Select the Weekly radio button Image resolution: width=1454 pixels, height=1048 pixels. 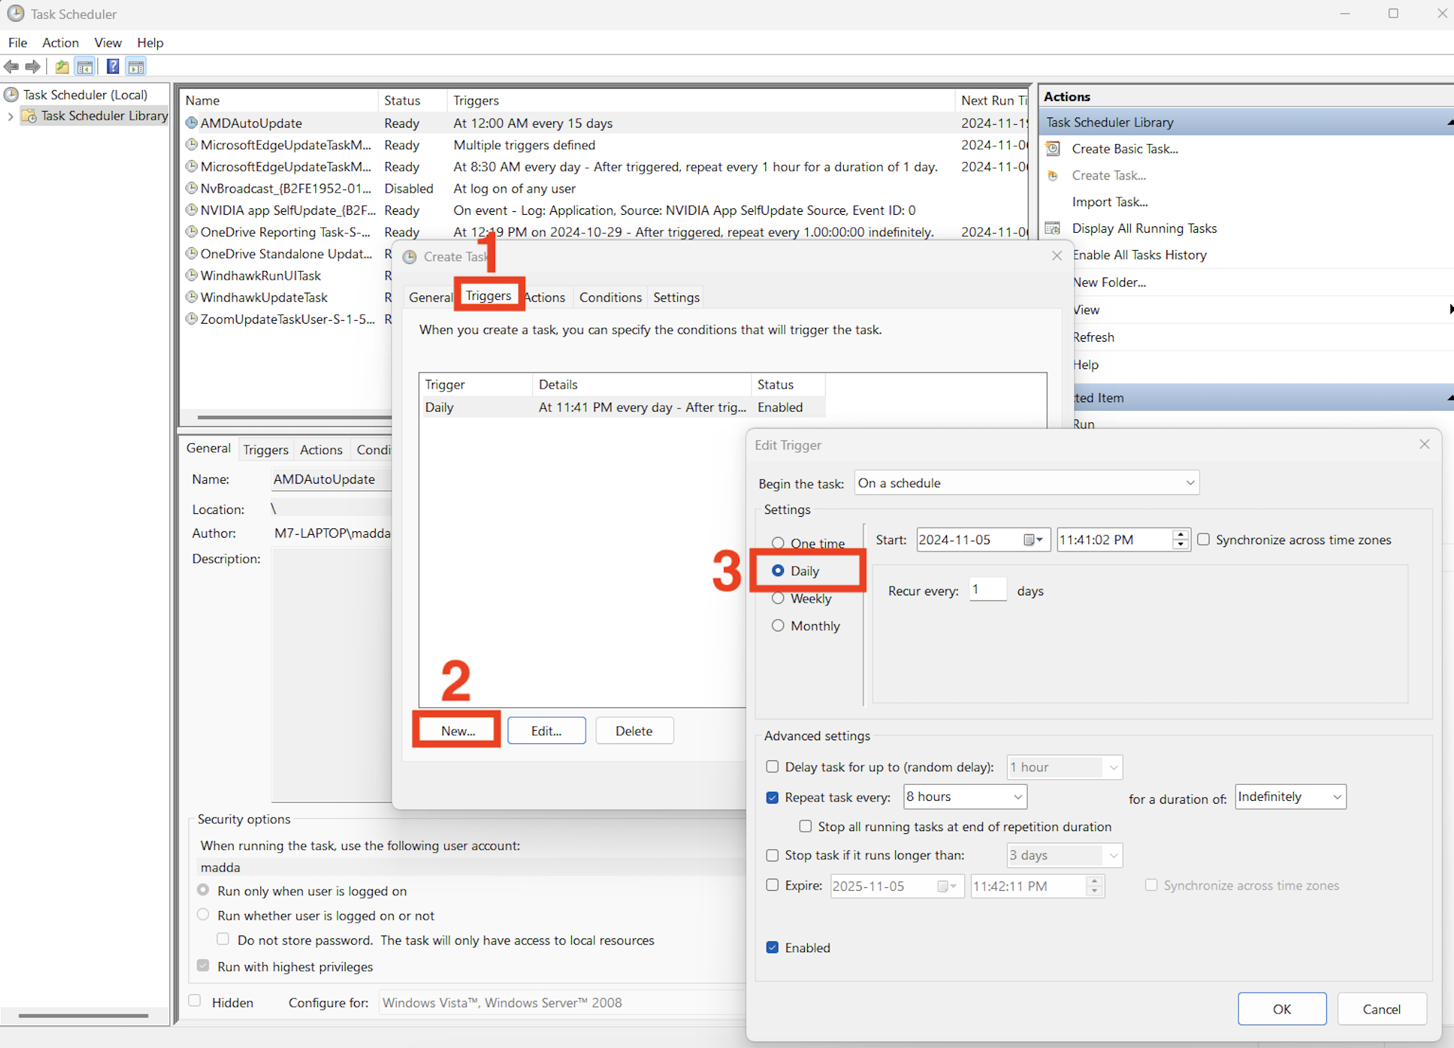(x=777, y=598)
